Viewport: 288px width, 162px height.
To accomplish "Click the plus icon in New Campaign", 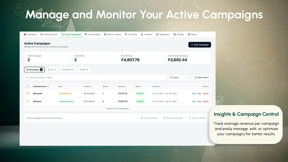I will click(192, 45).
